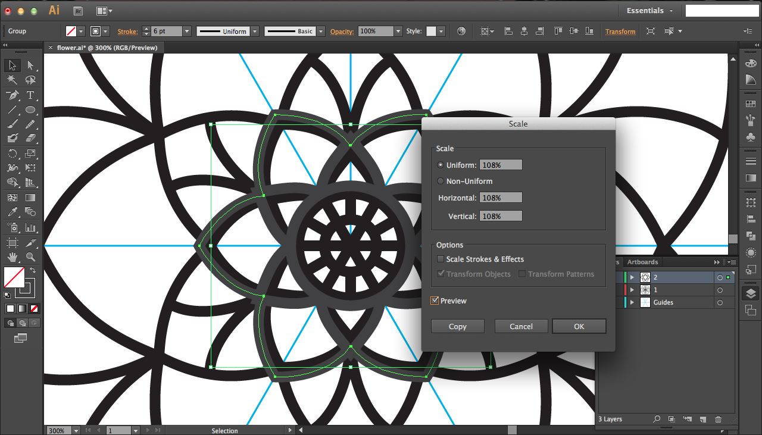This screenshot has height=435, width=762.
Task: Select the Uniform scale radio button
Action: coord(441,165)
